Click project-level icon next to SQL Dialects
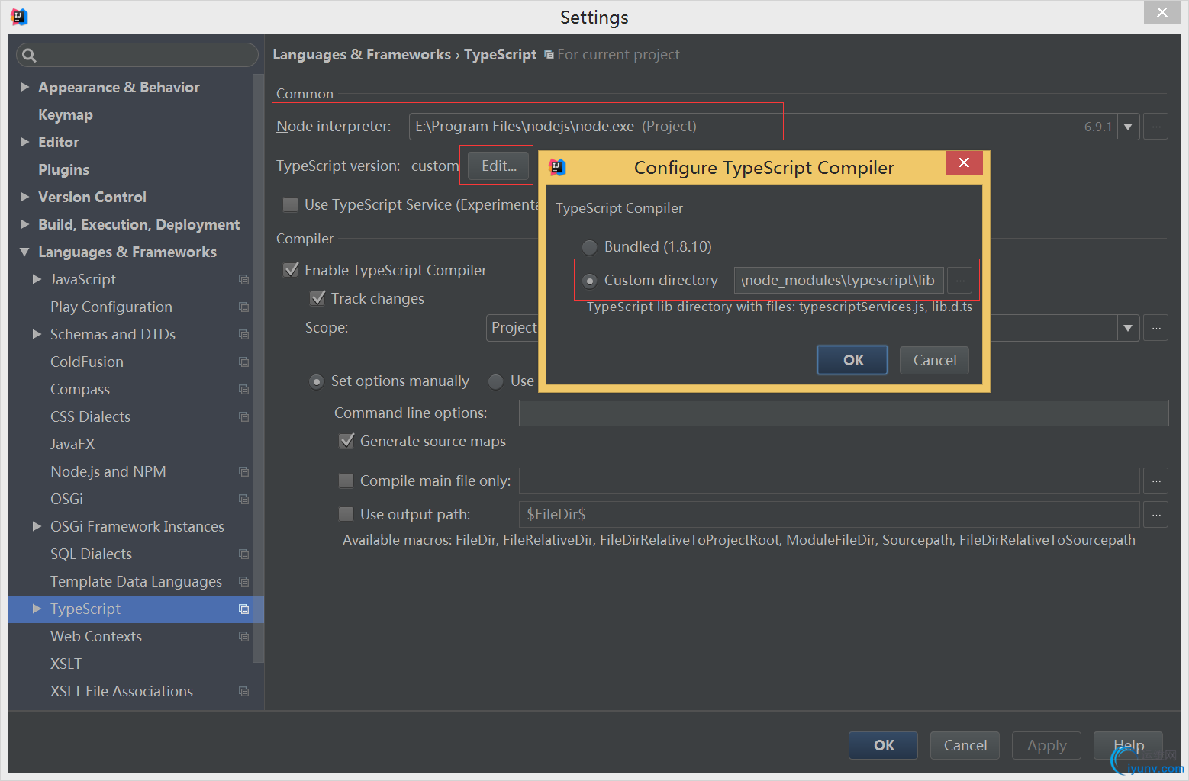The image size is (1189, 781). click(x=243, y=554)
